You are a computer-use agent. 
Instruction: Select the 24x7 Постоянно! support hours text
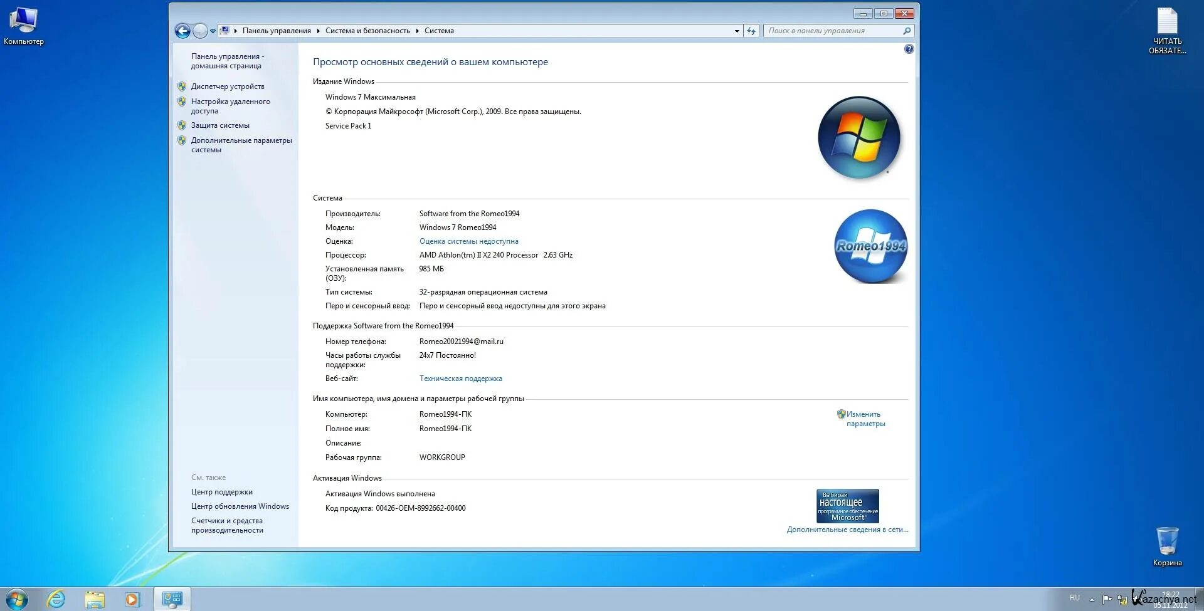[448, 355]
